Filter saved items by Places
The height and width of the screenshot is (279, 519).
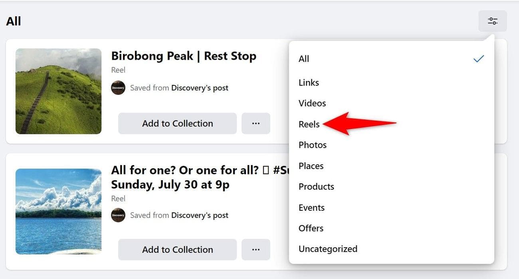point(311,166)
